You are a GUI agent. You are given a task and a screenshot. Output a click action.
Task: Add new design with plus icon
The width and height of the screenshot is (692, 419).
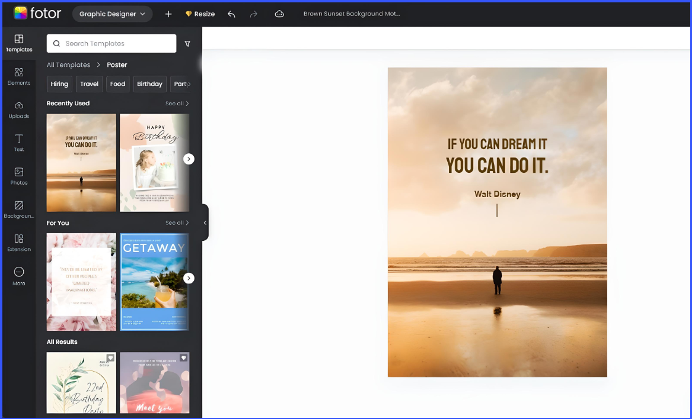click(168, 14)
